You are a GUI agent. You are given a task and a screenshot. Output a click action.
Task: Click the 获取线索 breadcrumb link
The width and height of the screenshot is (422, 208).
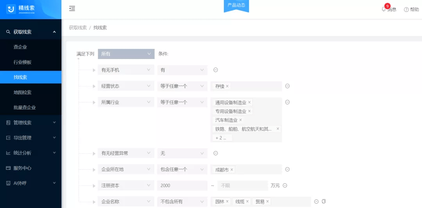pyautogui.click(x=78, y=28)
